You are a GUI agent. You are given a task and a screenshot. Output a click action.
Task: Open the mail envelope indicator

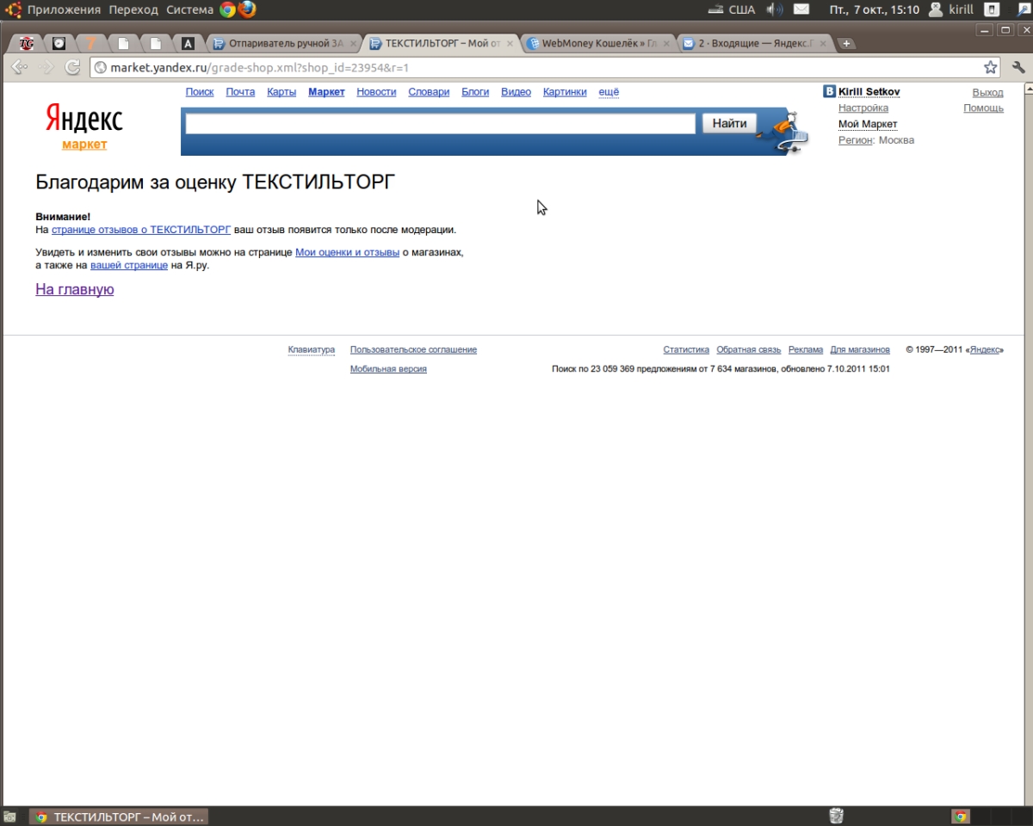tap(801, 10)
